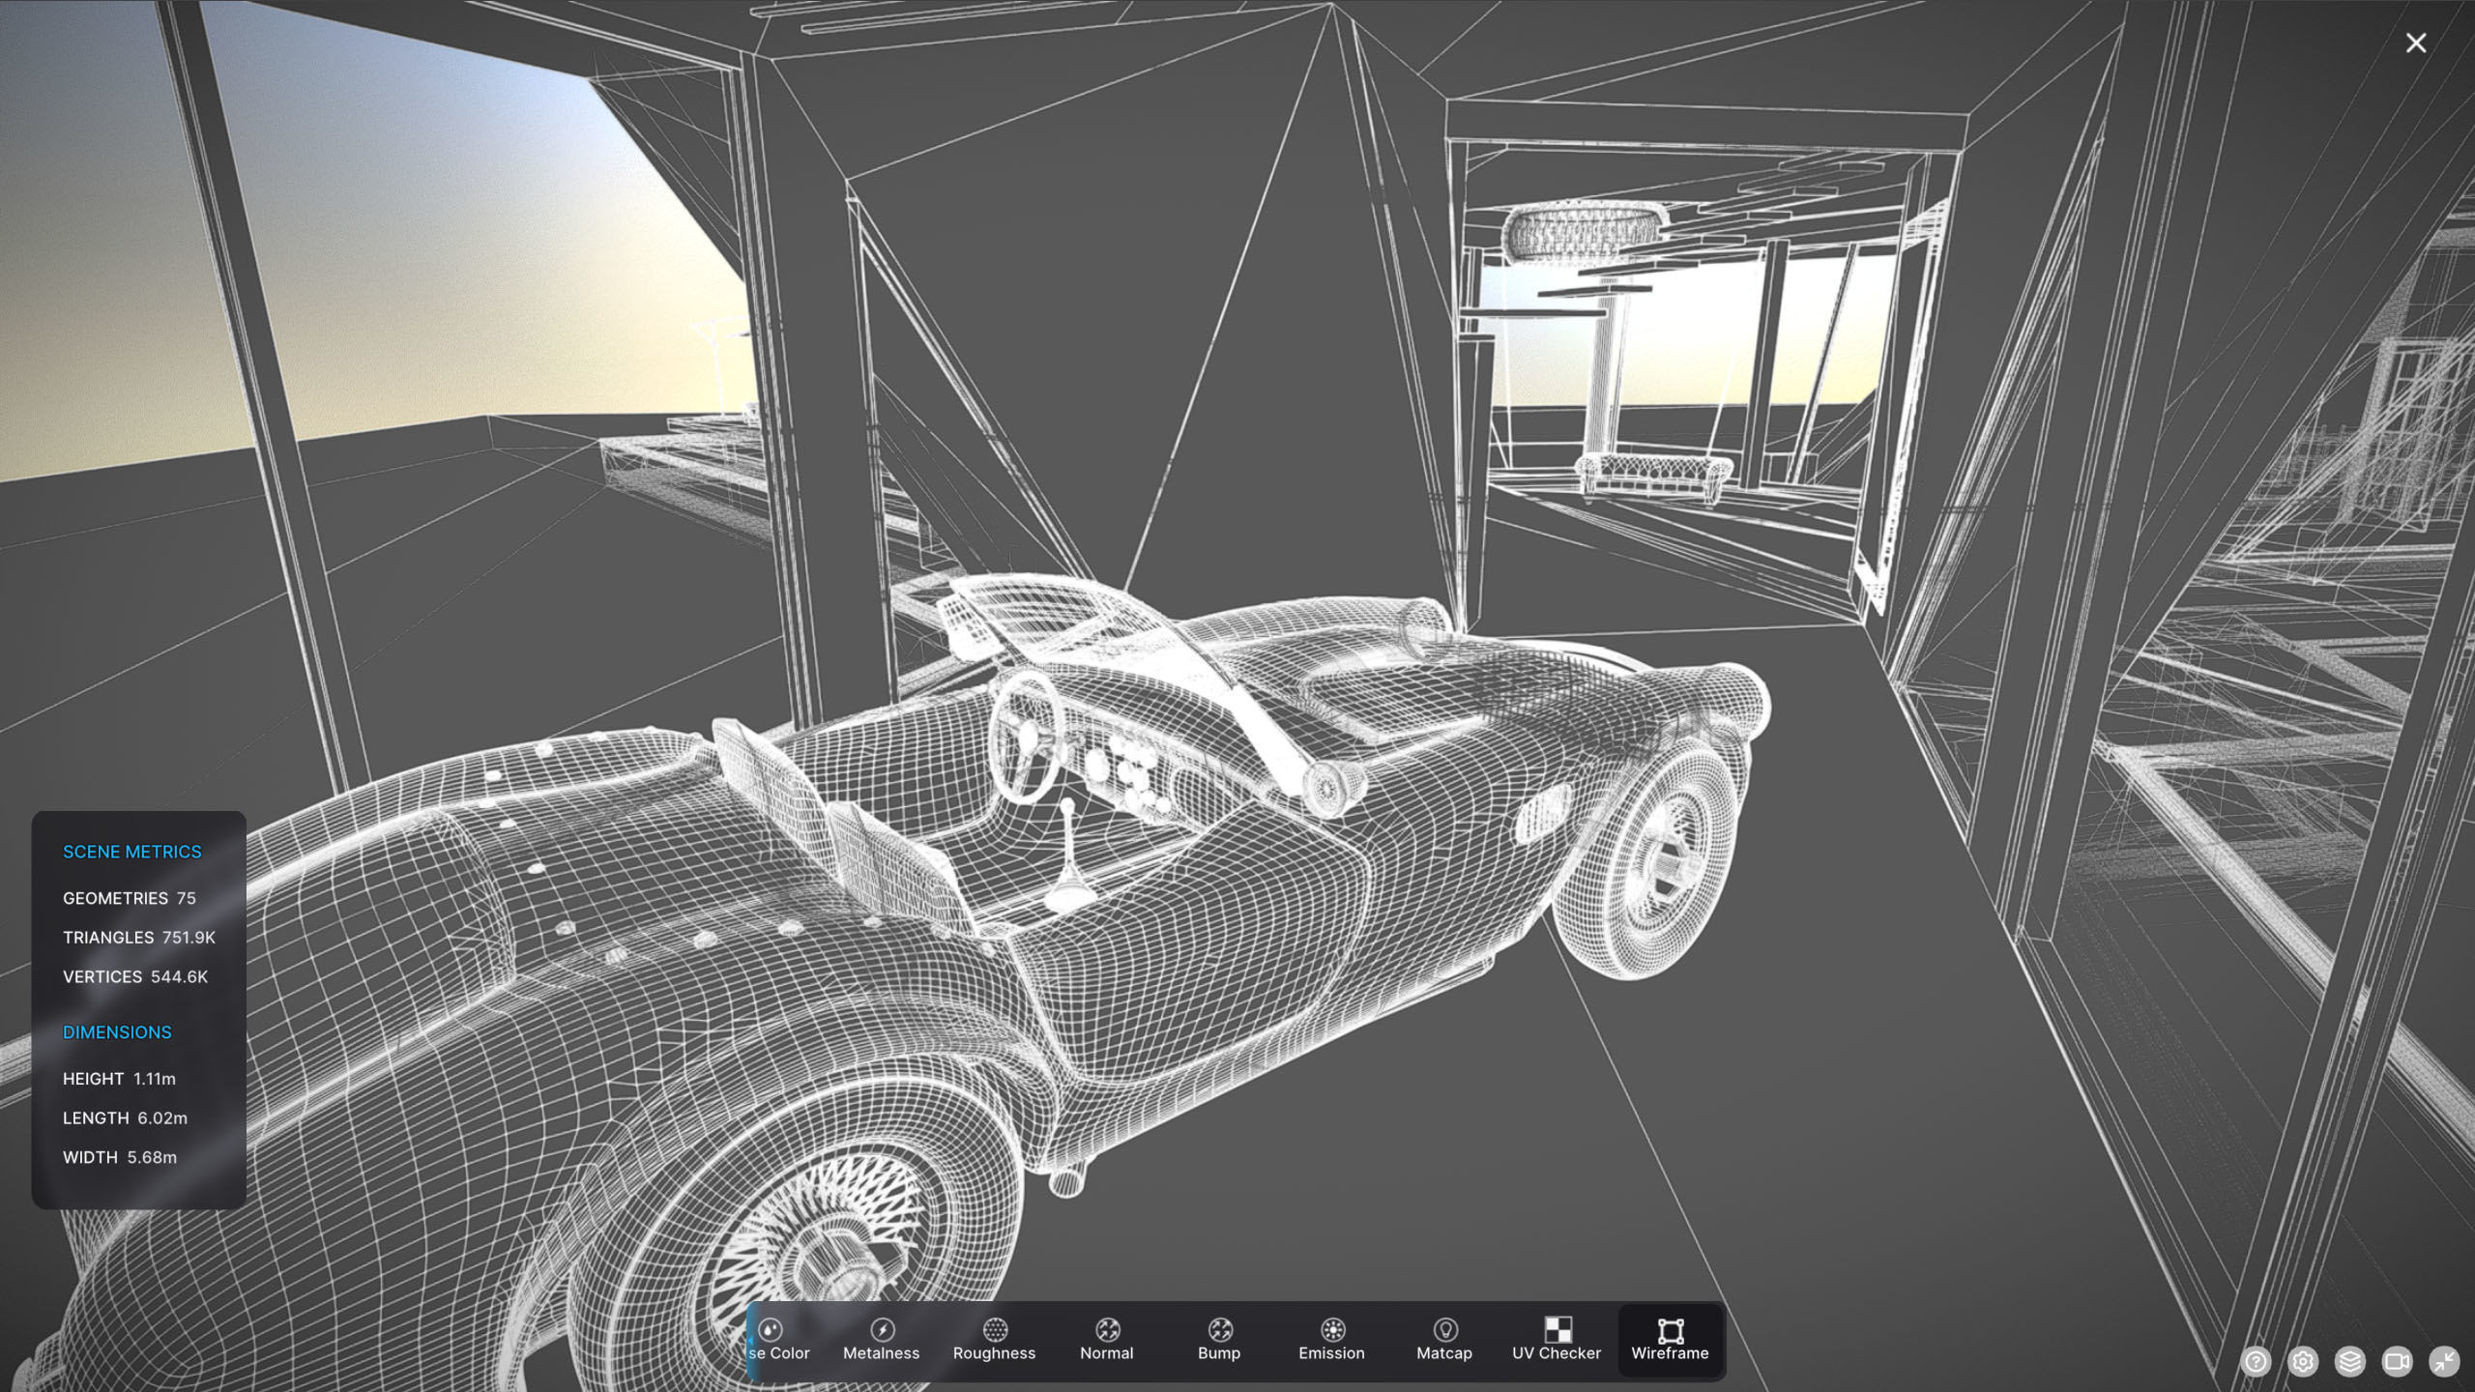
Task: View the Emission channel
Action: tap(1331, 1340)
